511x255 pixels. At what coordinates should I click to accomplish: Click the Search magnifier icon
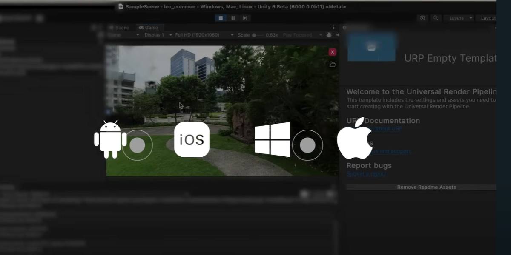point(436,18)
